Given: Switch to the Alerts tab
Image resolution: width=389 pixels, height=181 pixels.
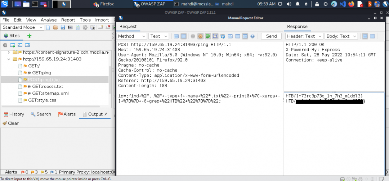Looking at the screenshot, I should coord(67,114).
